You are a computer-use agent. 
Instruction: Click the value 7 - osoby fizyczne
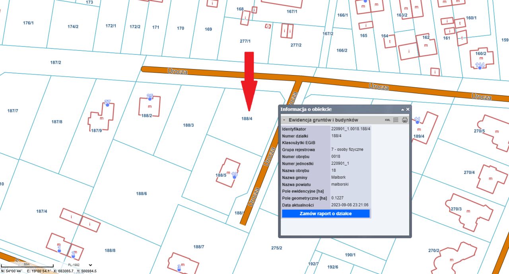point(347,150)
